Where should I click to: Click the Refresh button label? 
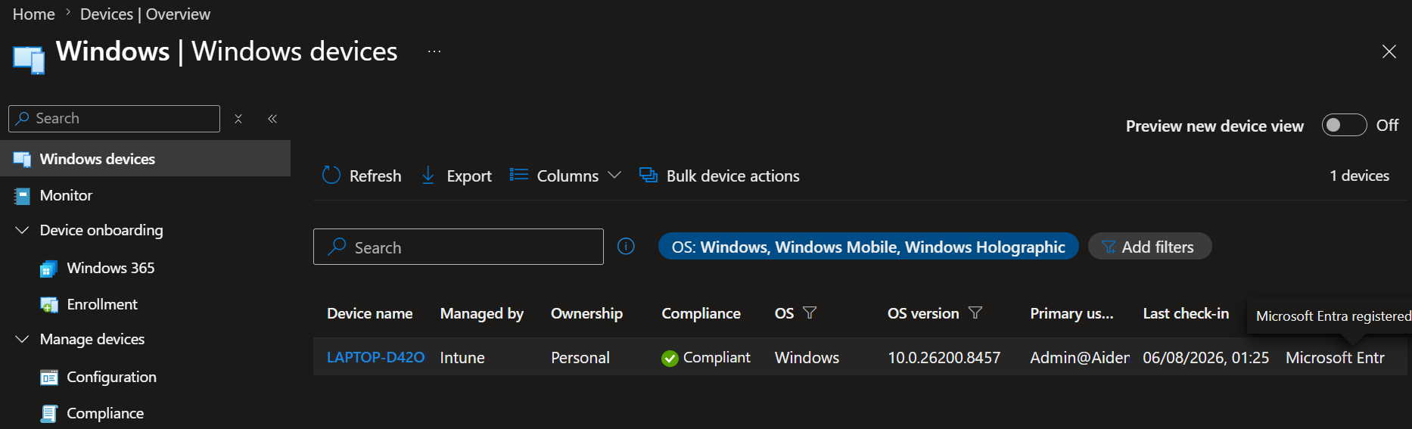point(375,176)
